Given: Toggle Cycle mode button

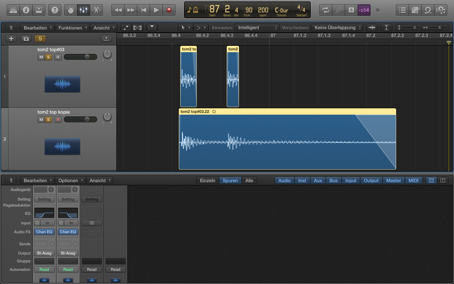Looking at the screenshot, I should coord(326,10).
